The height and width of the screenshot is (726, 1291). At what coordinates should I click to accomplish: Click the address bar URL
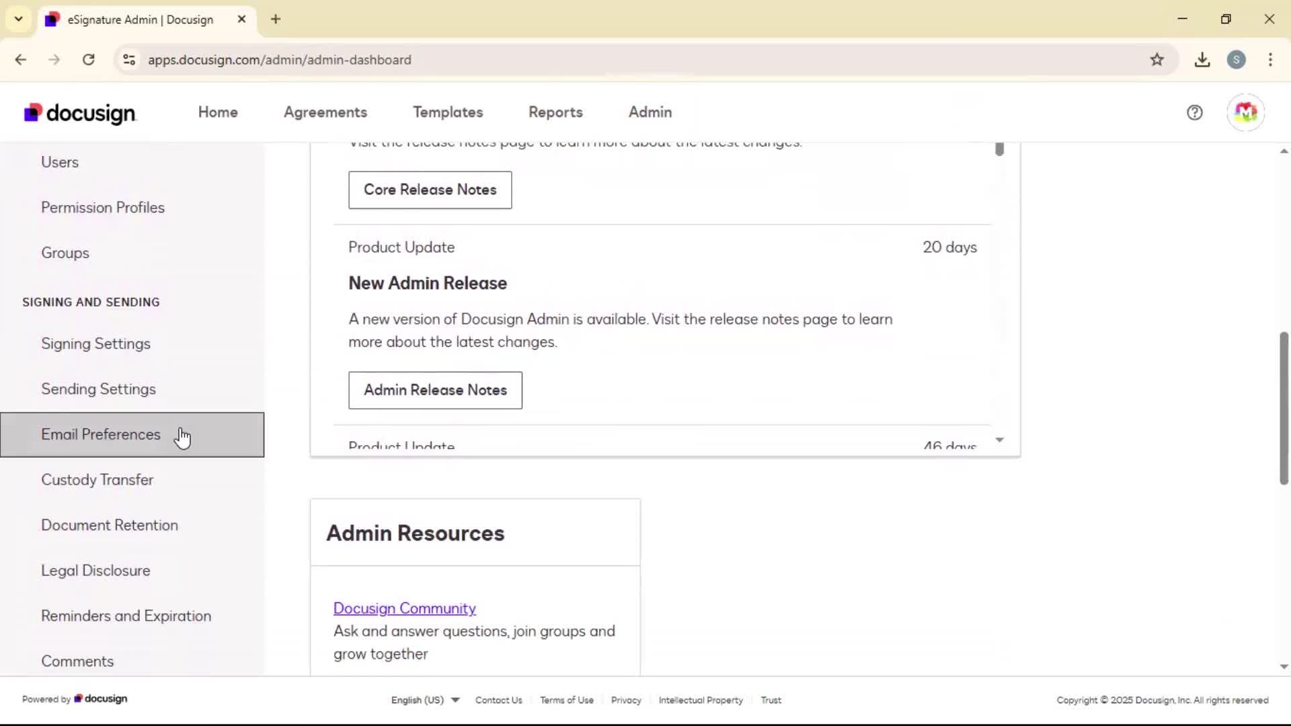coord(280,60)
